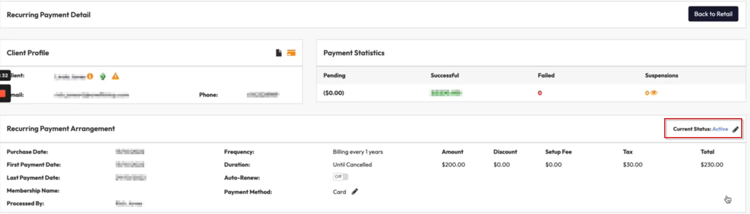750x214 pixels.
Task: Show suspensions using the eye icon
Action: (654, 93)
